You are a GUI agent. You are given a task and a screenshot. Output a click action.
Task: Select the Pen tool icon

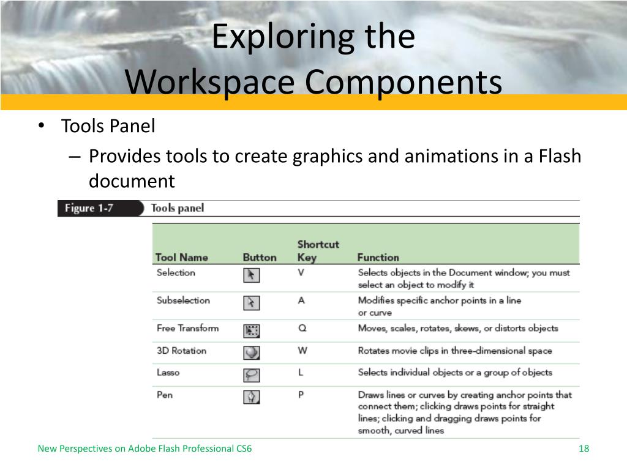coord(252,397)
